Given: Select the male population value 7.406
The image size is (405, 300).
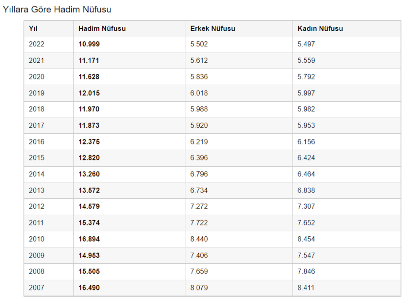Looking at the screenshot, I should pos(199,255).
